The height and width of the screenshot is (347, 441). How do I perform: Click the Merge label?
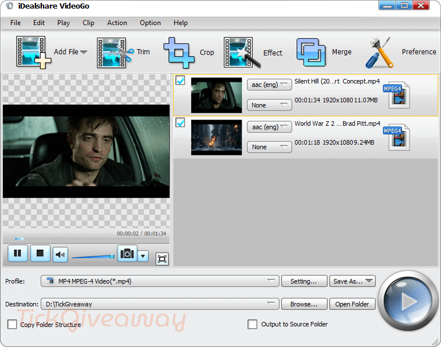point(342,52)
